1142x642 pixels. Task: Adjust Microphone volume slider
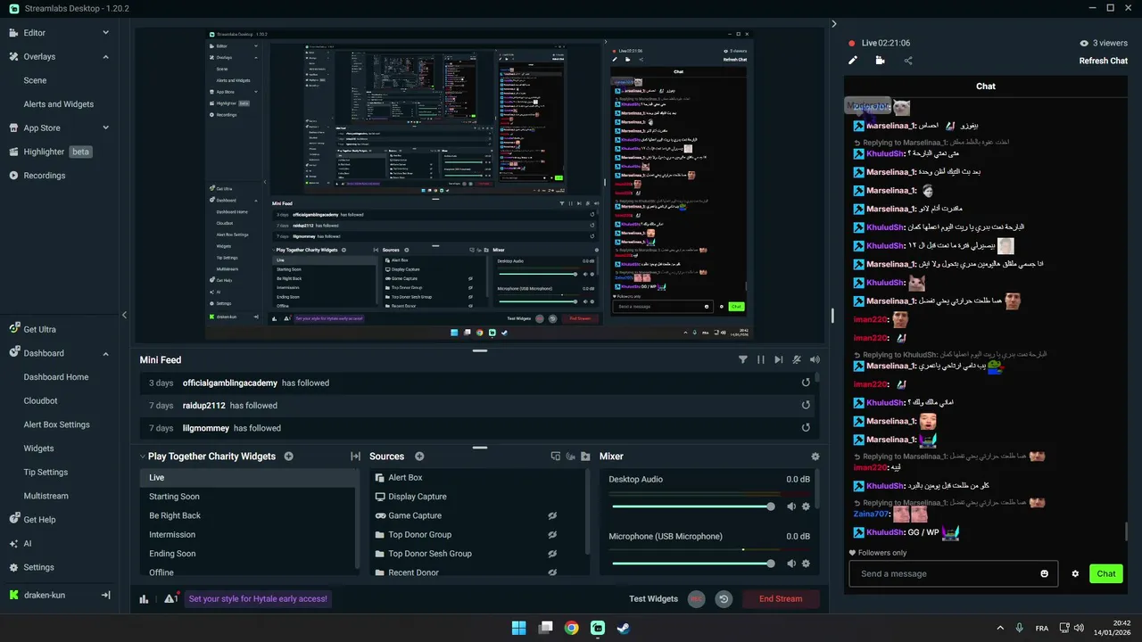[x=692, y=564]
